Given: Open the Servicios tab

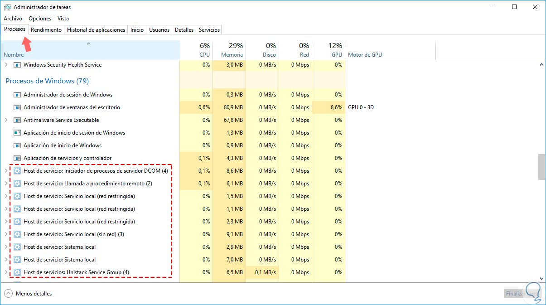Looking at the screenshot, I should point(209,30).
